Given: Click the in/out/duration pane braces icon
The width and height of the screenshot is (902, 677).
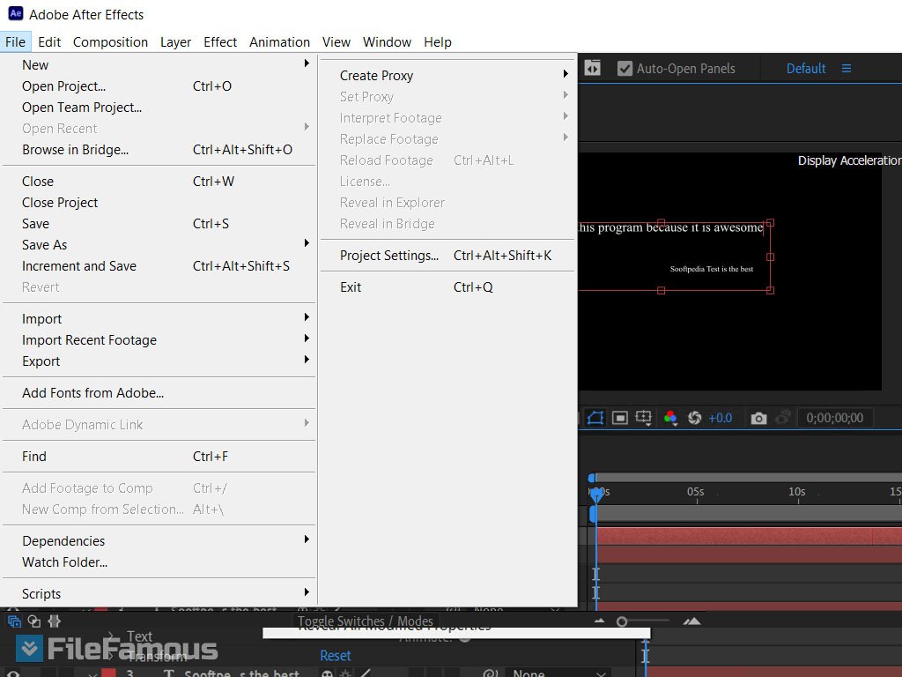Looking at the screenshot, I should 54,621.
